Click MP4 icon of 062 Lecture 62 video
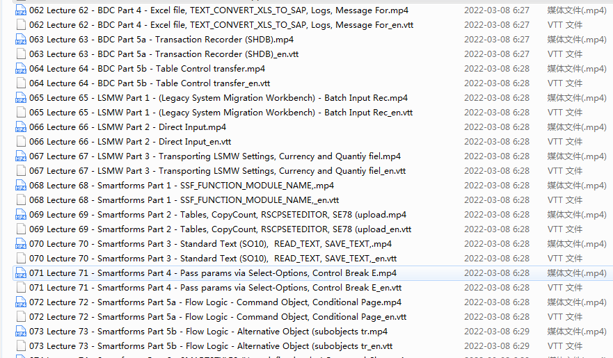Viewport: 613px width, 358px height. point(21,10)
